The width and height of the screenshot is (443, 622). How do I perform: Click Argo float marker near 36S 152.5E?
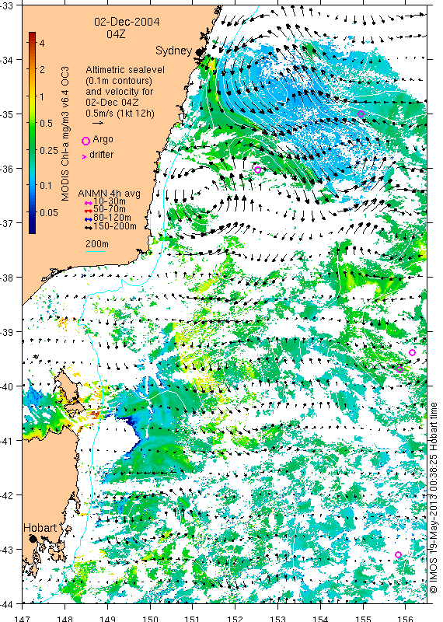click(258, 169)
